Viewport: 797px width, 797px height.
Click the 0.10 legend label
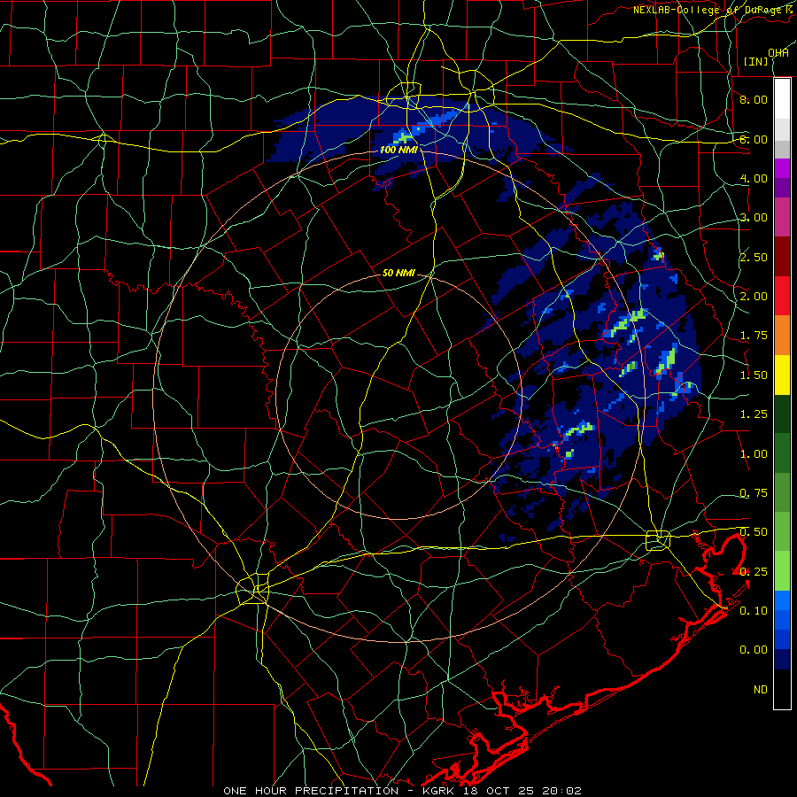point(754,611)
